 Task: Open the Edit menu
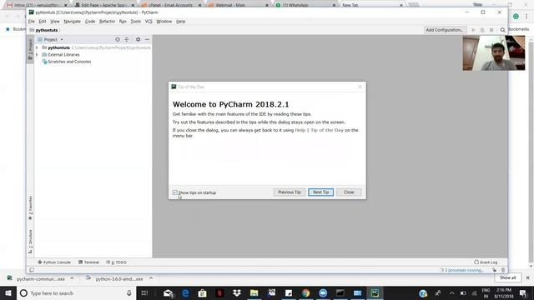click(x=43, y=22)
